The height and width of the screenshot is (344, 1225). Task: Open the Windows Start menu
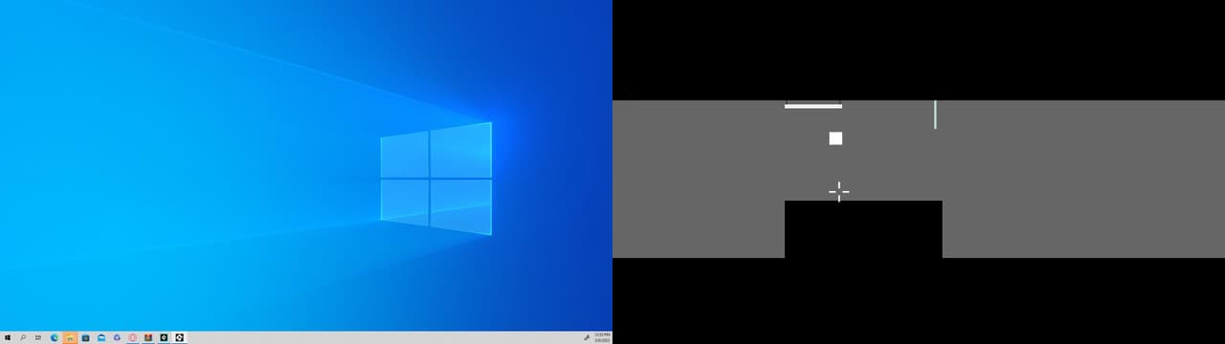8,337
